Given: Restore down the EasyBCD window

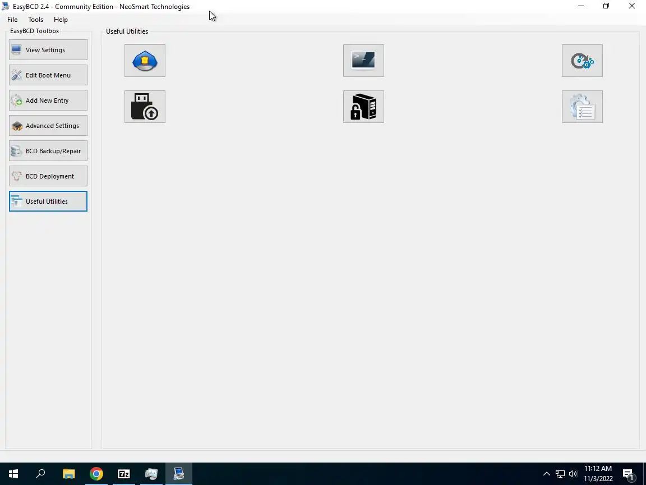Looking at the screenshot, I should (x=606, y=6).
